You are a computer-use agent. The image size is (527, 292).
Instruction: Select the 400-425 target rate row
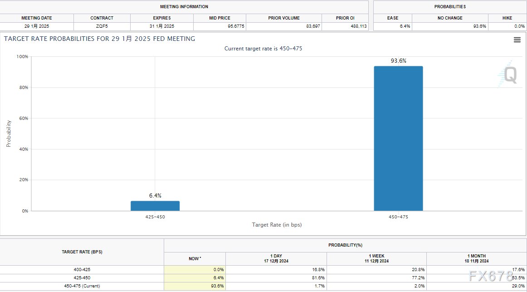tap(82, 270)
